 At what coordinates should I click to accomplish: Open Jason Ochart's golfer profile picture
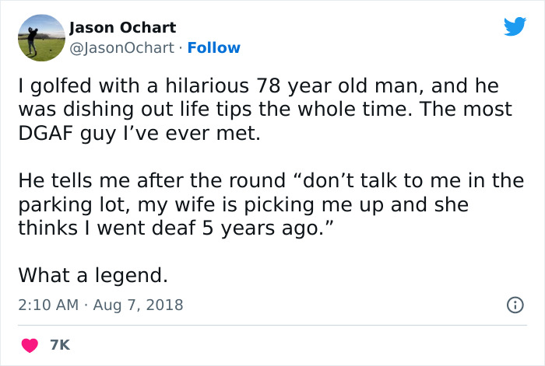40,37
